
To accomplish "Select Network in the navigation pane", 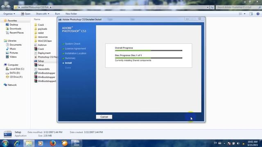I will 12,85.
